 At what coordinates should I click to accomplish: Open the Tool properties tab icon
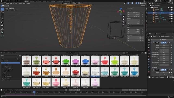click(149, 37)
